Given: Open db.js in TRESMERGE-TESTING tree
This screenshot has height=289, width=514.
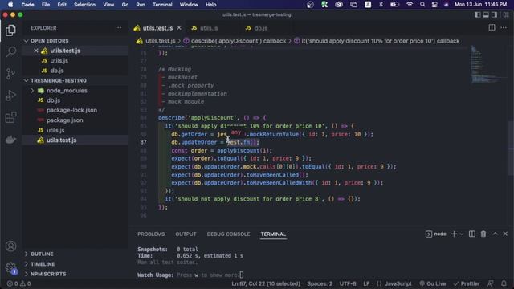Looking at the screenshot, I should [x=53, y=100].
